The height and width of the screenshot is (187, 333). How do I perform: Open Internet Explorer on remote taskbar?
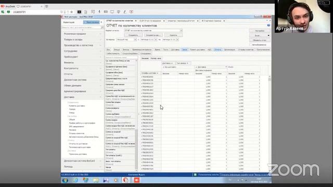click(75, 180)
